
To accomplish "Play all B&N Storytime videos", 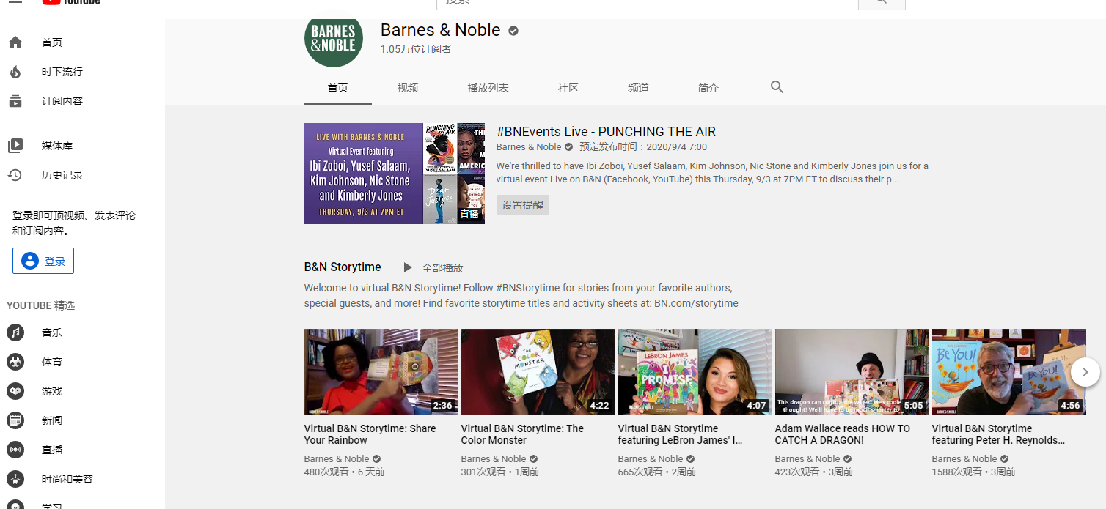I will coord(434,268).
